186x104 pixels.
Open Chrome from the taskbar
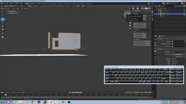point(33,102)
